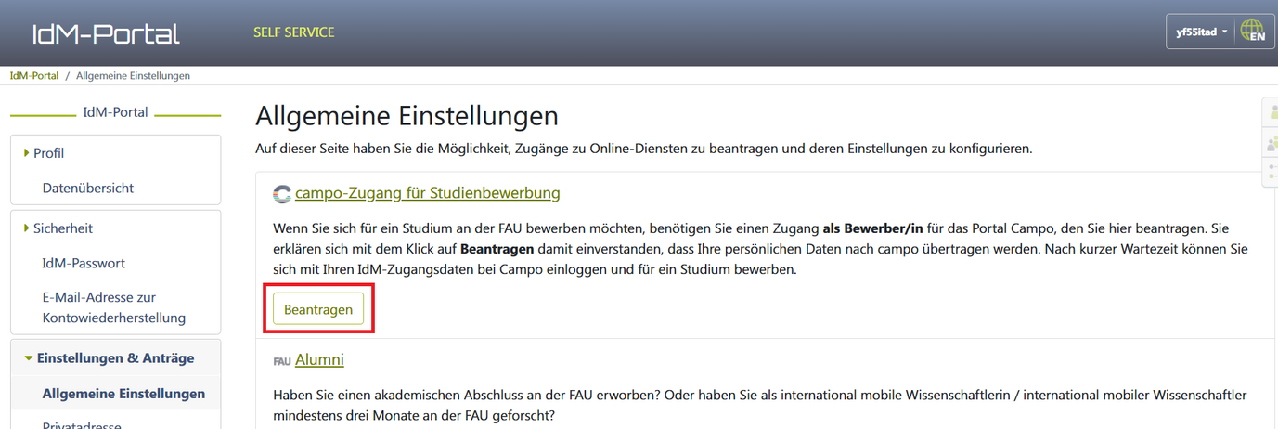Go to IdM-Passwort in the sidebar
1278x429 pixels.
(84, 263)
